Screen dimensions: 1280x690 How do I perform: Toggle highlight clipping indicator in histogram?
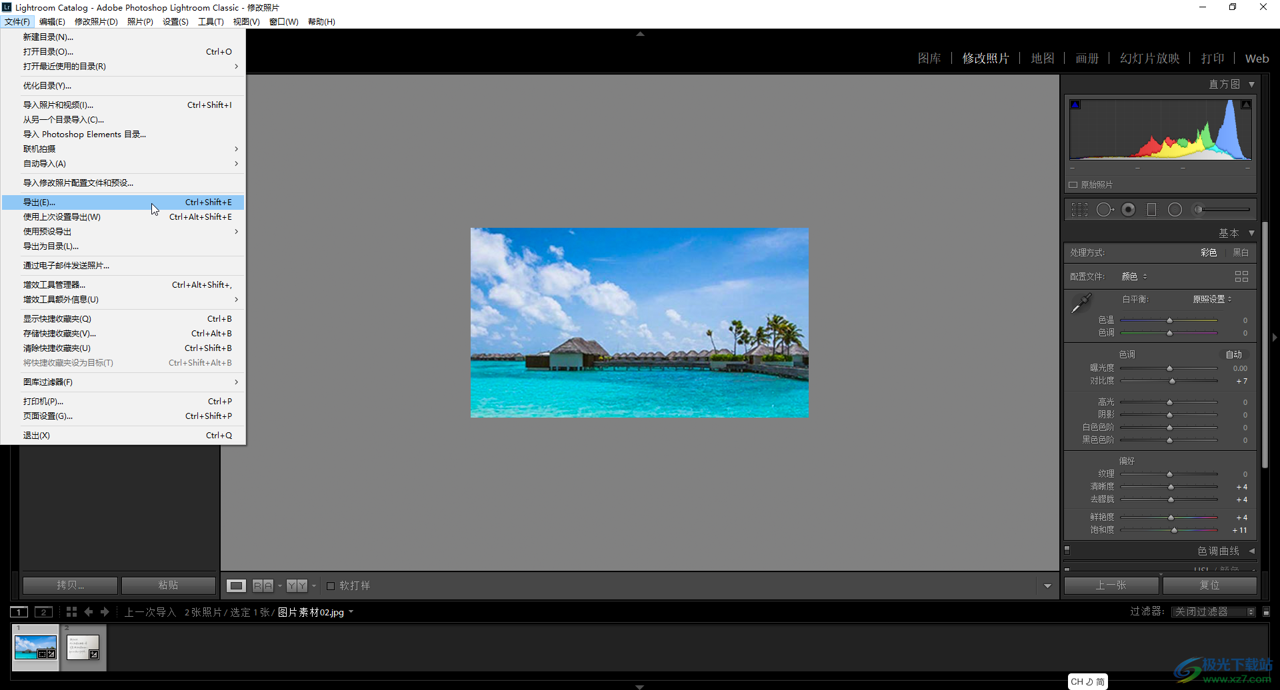[1245, 105]
